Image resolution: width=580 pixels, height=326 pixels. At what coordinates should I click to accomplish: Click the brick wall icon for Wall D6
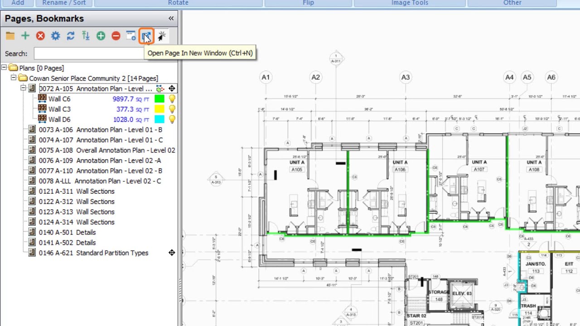[x=42, y=119]
